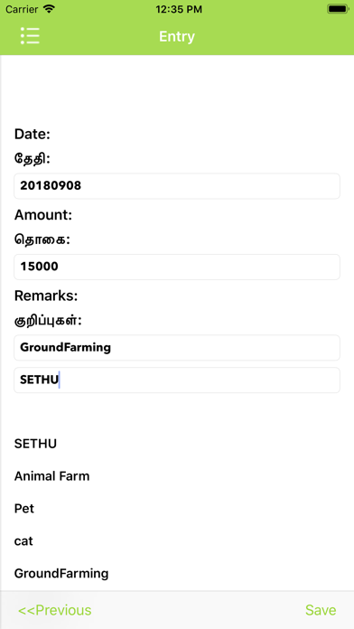
Task: Click the Date field showing 20180908
Action: [177, 186]
